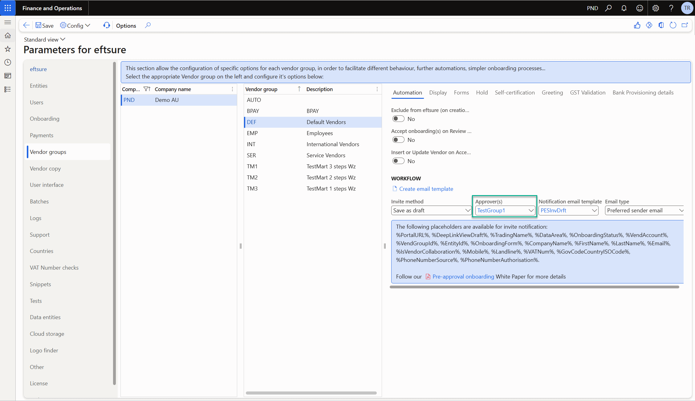Switch to the Forms tab
This screenshot has width=695, height=401.
461,93
